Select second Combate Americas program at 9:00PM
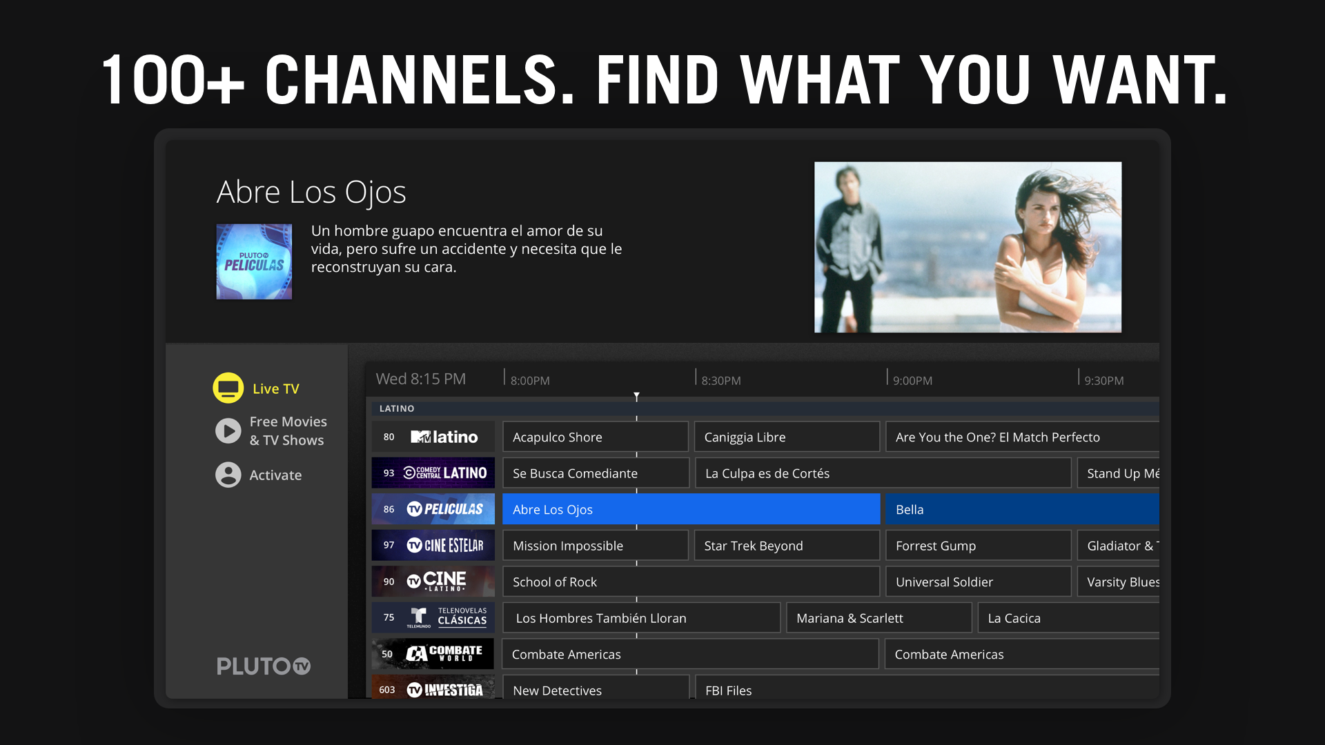 click(x=1022, y=654)
